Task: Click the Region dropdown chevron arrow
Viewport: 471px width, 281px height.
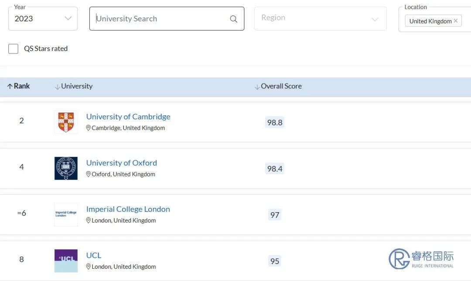Action: 375,20
